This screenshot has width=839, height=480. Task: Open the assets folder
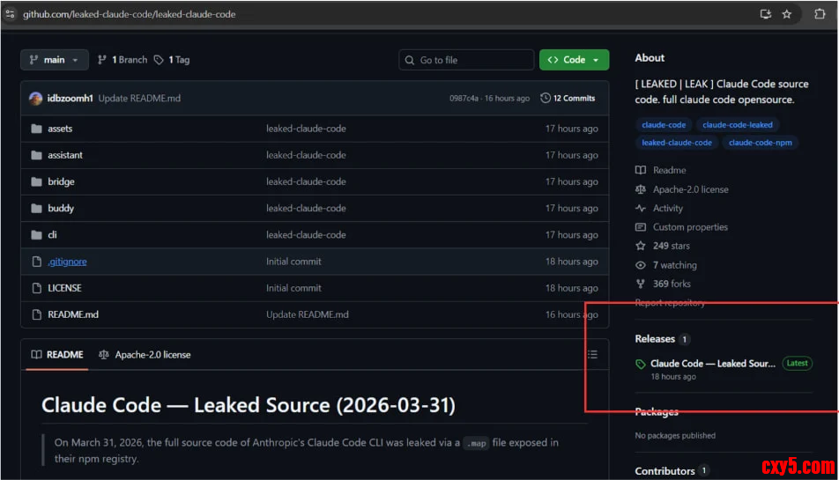(60, 129)
